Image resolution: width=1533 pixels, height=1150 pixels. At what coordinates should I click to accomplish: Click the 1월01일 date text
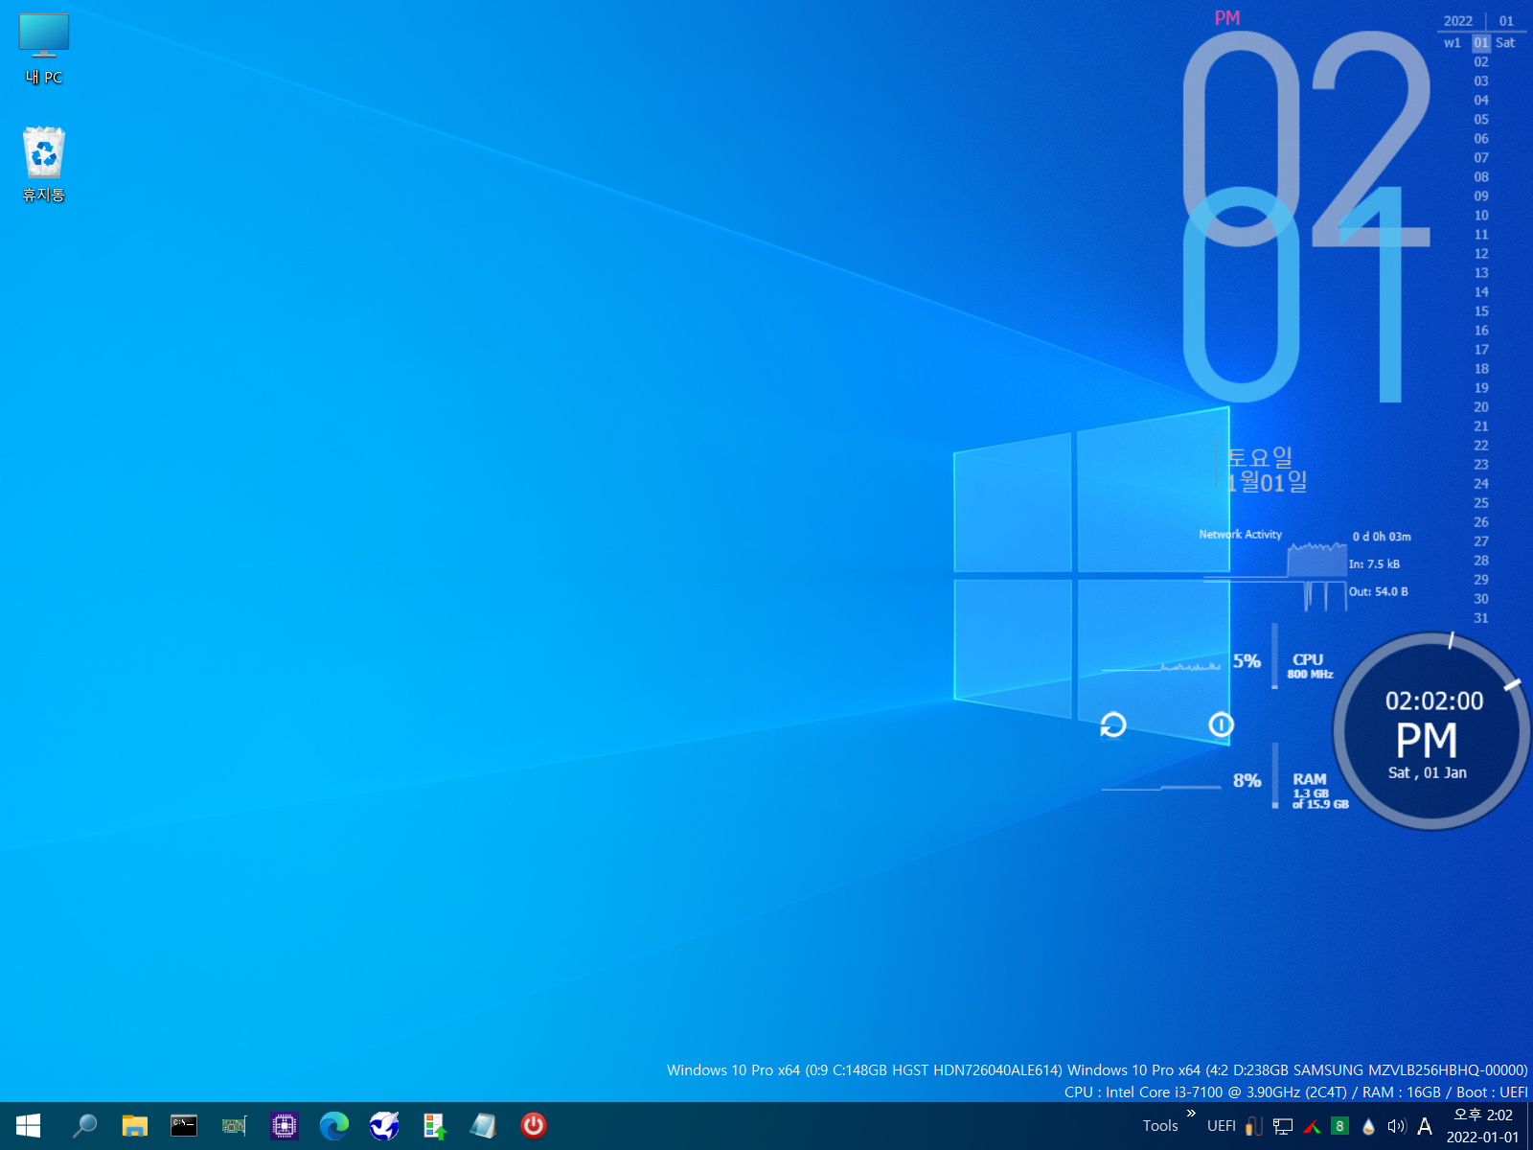point(1267,482)
